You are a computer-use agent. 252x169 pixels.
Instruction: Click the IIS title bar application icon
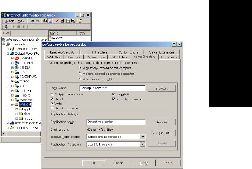coord(4,15)
